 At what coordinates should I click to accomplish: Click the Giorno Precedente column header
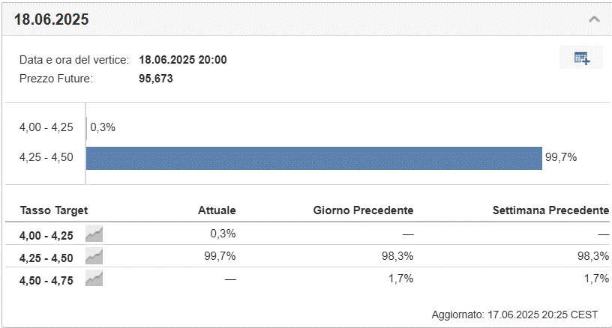(363, 210)
